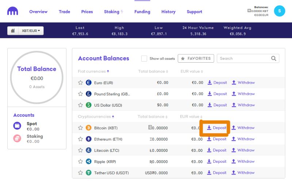Deposit Pound Sterling
This screenshot has height=181, width=292.
coord(217,94)
